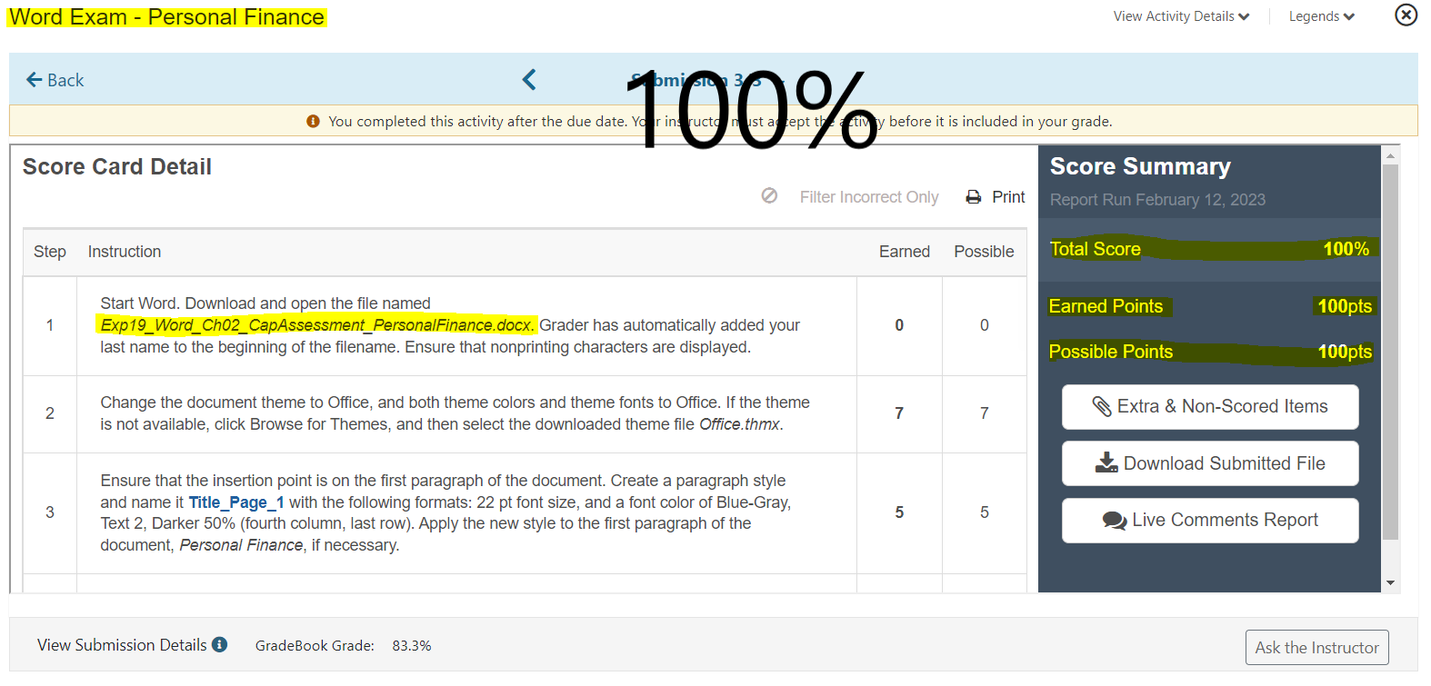Image resolution: width=1431 pixels, height=686 pixels.
Task: Click the score summary scrollbar up arrow
Action: (x=1390, y=155)
